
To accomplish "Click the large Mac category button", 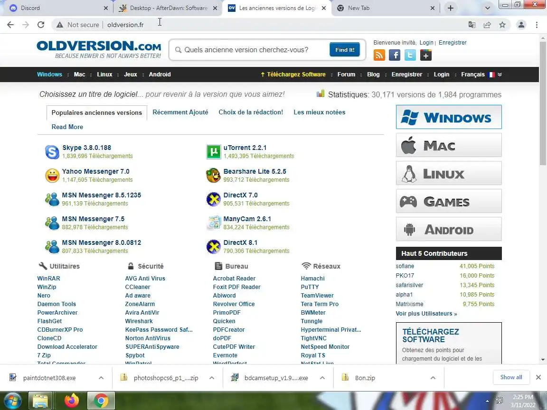I will [x=449, y=145].
